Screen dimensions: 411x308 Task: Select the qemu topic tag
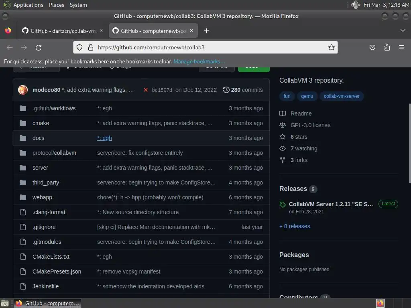(x=307, y=96)
